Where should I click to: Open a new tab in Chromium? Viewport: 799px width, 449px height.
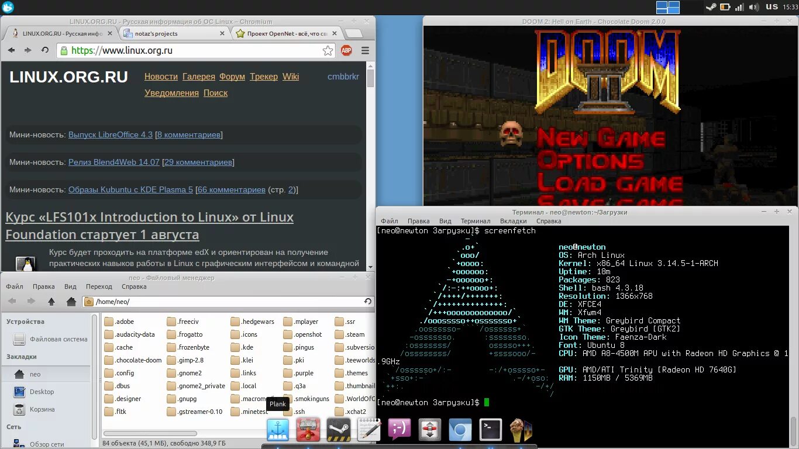[353, 33]
